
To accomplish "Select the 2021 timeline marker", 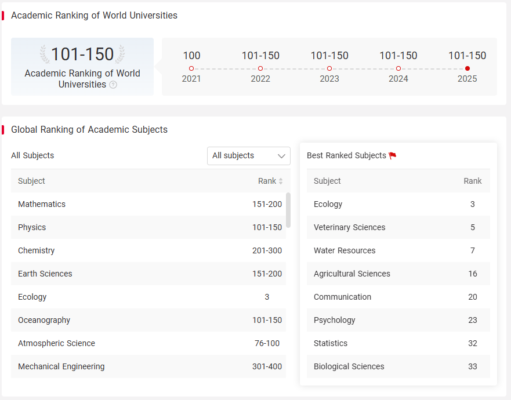I will click(x=191, y=68).
